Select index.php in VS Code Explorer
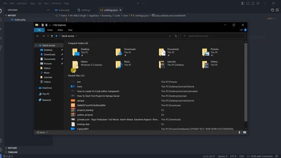Image resolution: width=281 pixels, height=158 pixels. pos(20,20)
